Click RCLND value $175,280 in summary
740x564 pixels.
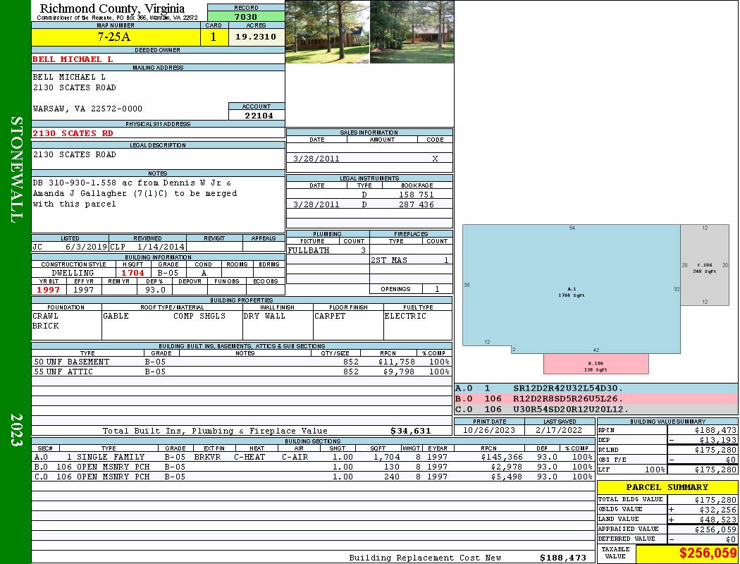[715, 450]
